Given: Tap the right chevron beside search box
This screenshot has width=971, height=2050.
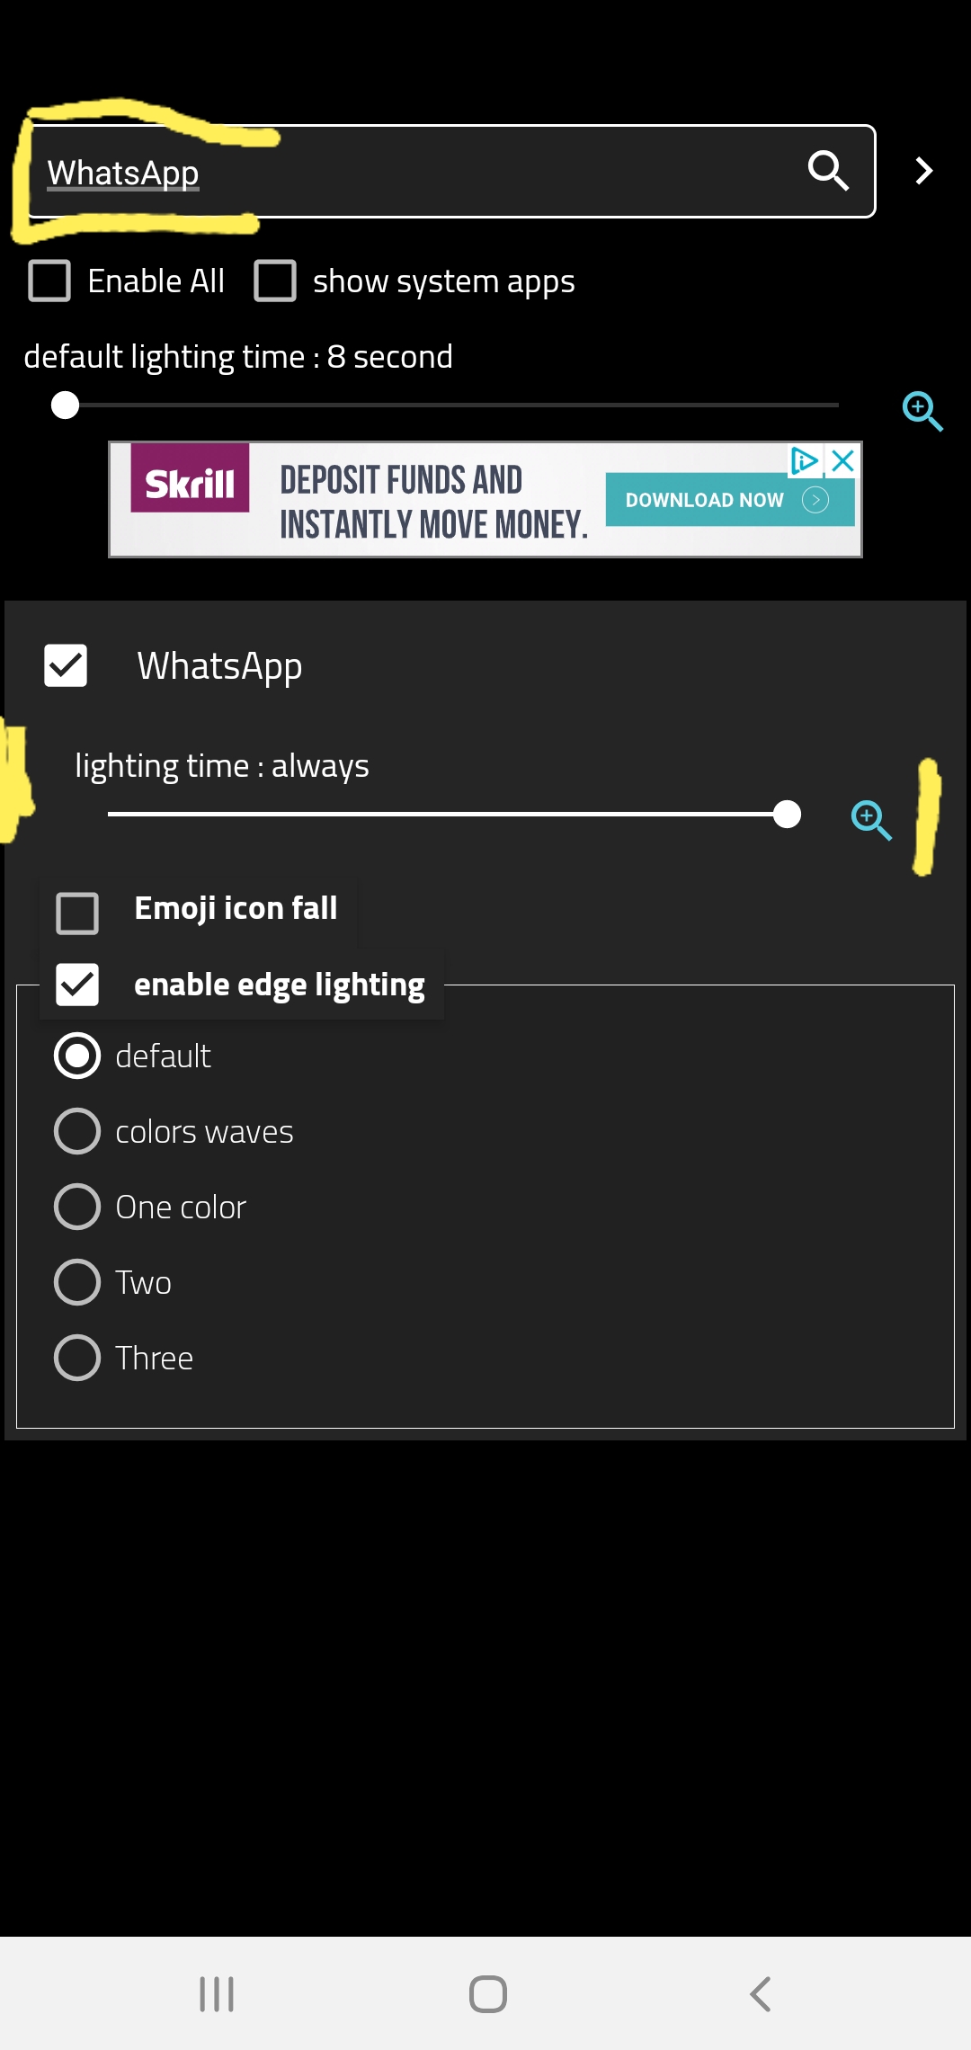Looking at the screenshot, I should pos(923,171).
